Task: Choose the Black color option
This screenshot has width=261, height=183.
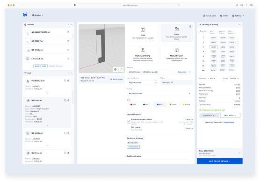Action: pyautogui.click(x=146, y=104)
